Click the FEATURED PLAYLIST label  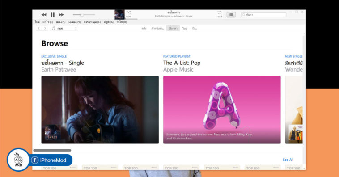(x=177, y=56)
